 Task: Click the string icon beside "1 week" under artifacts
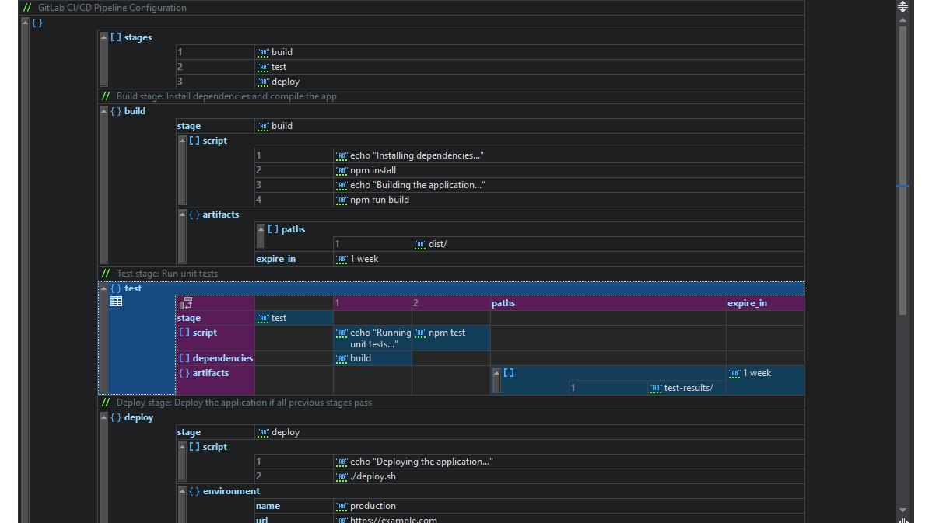click(x=341, y=259)
